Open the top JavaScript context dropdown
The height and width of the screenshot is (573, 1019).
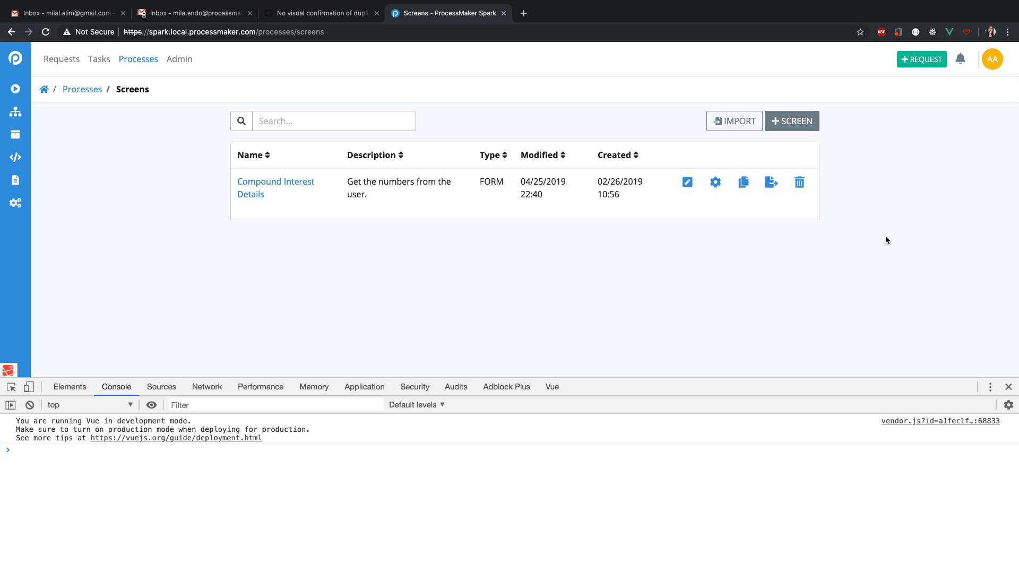(90, 405)
